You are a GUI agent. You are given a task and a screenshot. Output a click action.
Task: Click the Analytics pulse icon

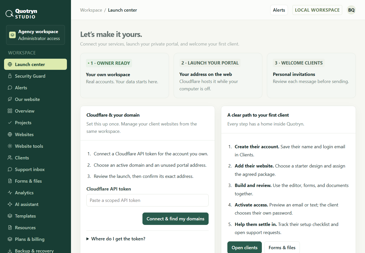coord(10,193)
